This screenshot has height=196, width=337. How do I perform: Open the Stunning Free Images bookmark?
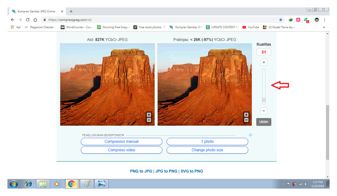(x=113, y=27)
